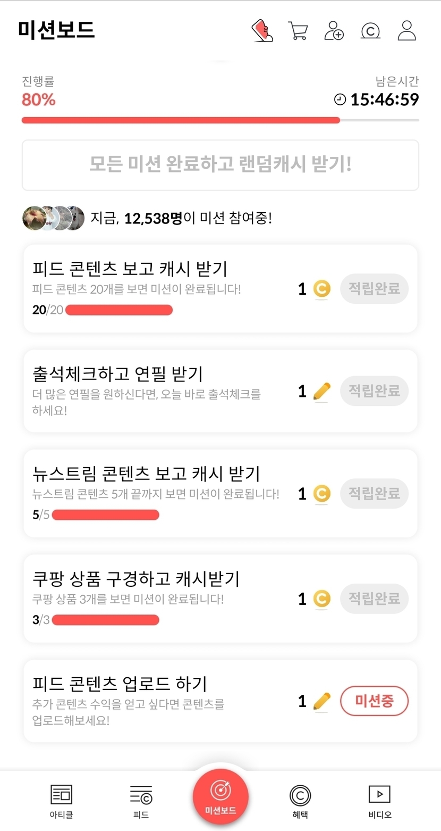The height and width of the screenshot is (831, 441).
Task: Tap the participant avatars thumbnail
Action: 53,218
